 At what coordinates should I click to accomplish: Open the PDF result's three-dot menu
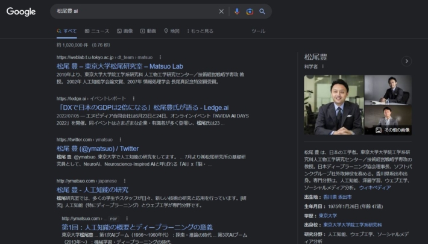click(127, 218)
